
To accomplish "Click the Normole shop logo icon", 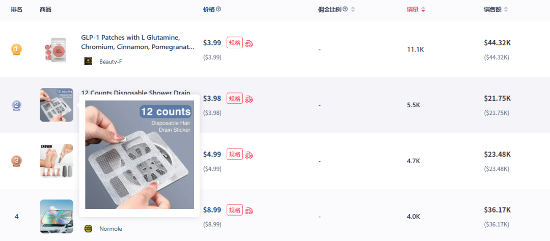I will pyautogui.click(x=88, y=229).
